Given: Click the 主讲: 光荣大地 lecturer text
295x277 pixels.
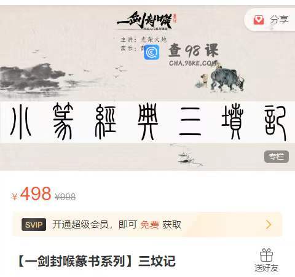Looking at the screenshot, I should tap(143, 39).
